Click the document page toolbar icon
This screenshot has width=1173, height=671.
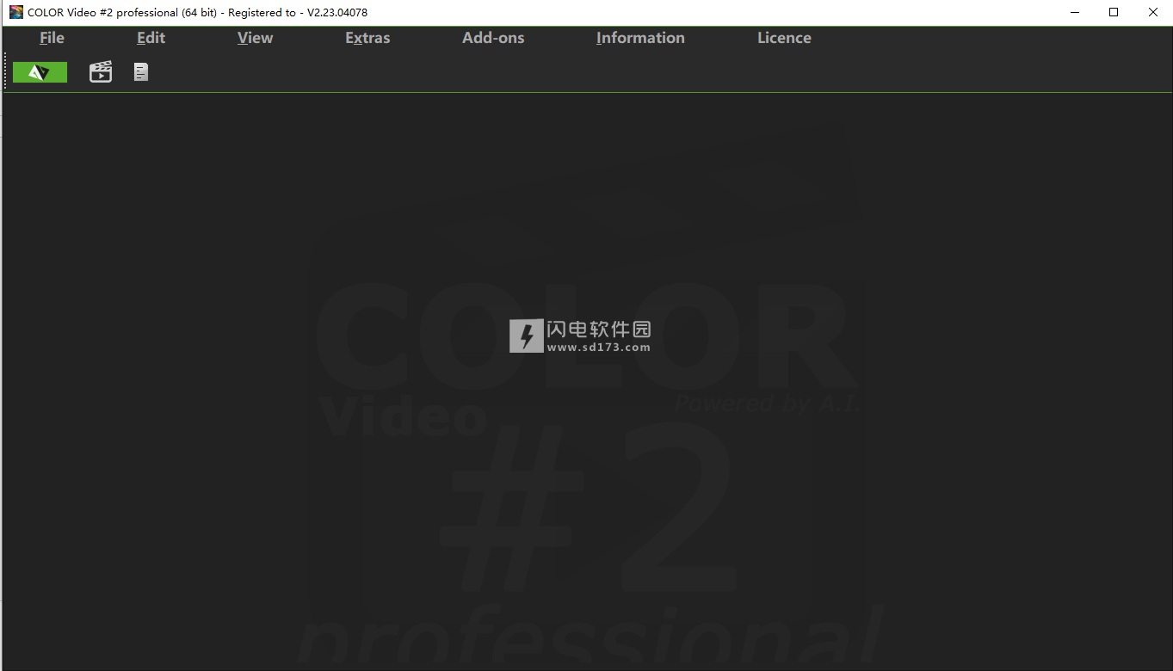[x=141, y=72]
